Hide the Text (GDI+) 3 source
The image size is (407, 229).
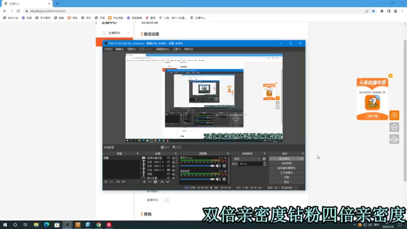[168, 170]
